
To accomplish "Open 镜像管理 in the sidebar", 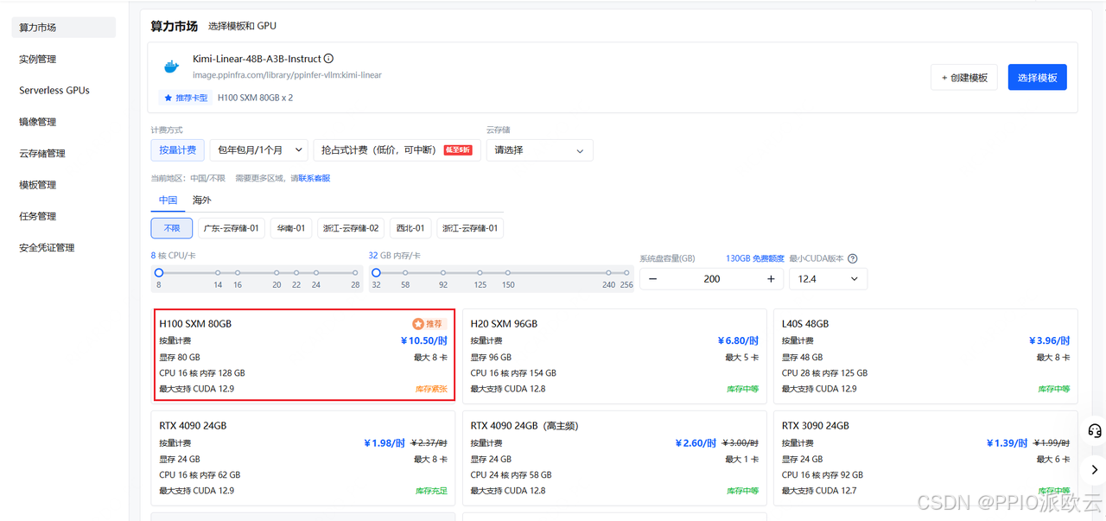I will point(63,122).
